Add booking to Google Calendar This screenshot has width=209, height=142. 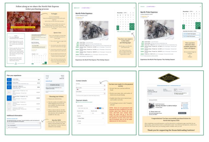185,104
